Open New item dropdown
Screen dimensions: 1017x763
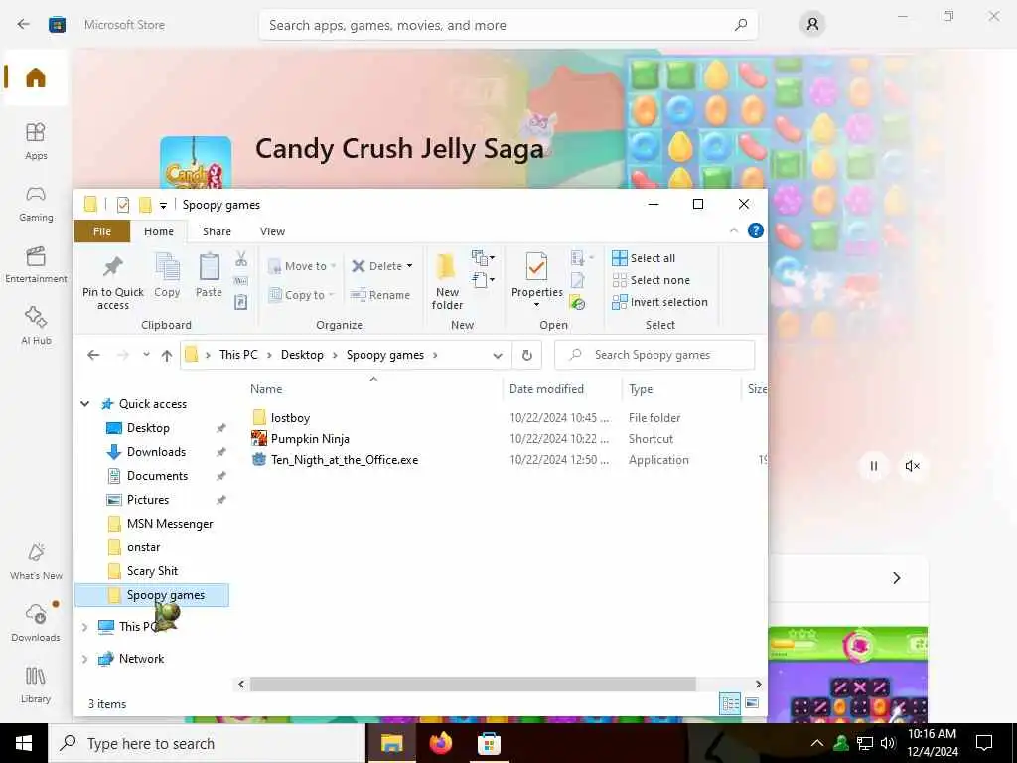coord(484,258)
